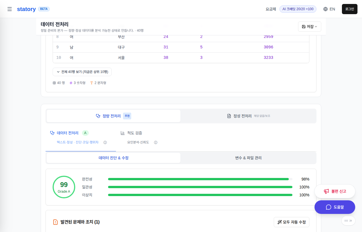362x232 pixels.
Task: Collapse the floating widget handle
Action: tap(348, 221)
